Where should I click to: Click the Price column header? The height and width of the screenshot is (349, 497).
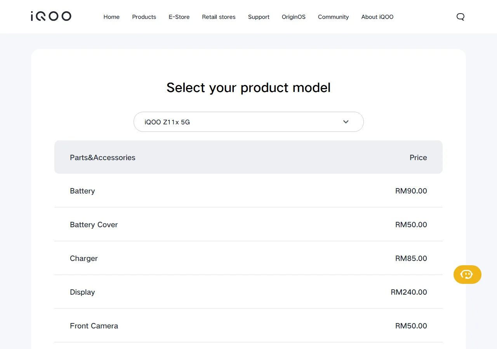pos(418,157)
